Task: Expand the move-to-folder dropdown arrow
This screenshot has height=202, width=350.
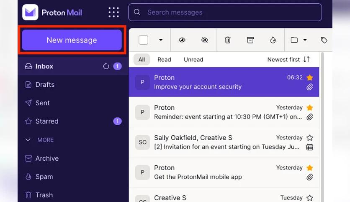Action: click(305, 40)
